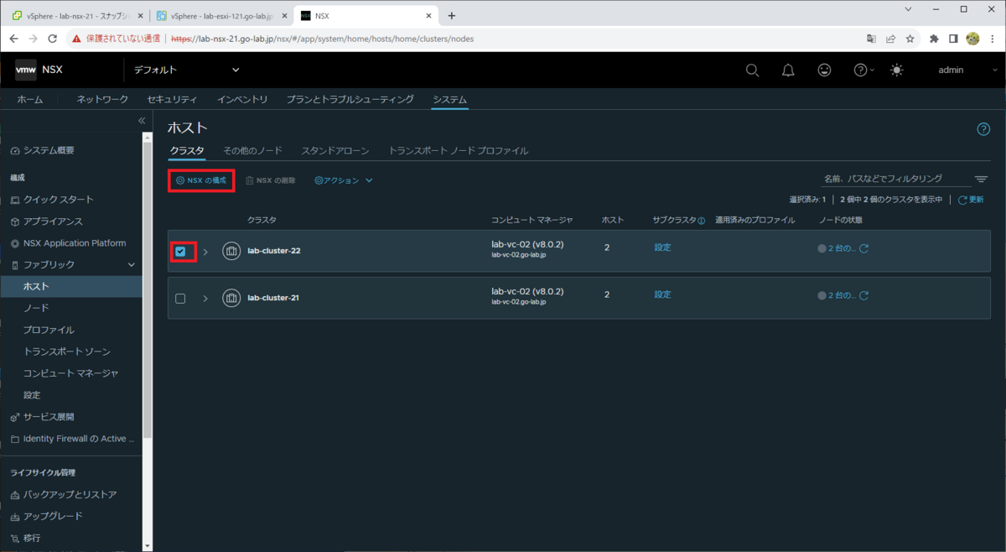
Task: Click the share page icon in address bar
Action: (x=890, y=39)
